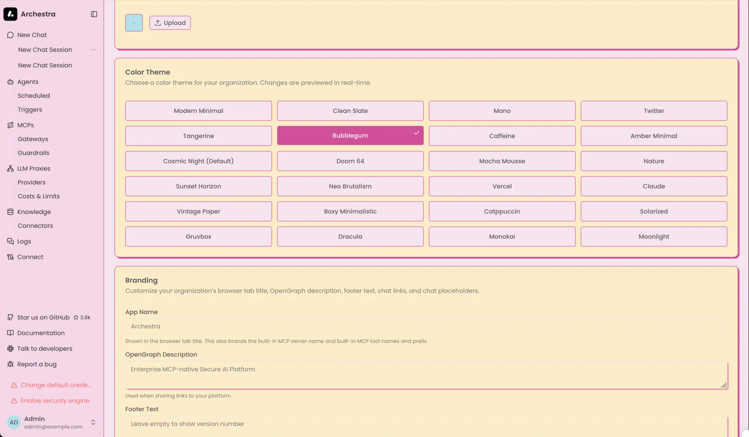This screenshot has height=437, width=749.
Task: Click the Archestra logo icon
Action: [10, 14]
